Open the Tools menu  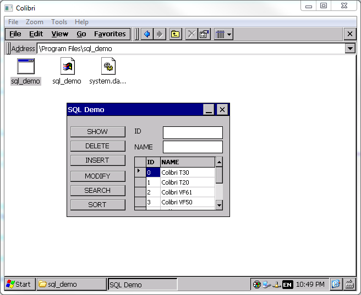click(59, 22)
